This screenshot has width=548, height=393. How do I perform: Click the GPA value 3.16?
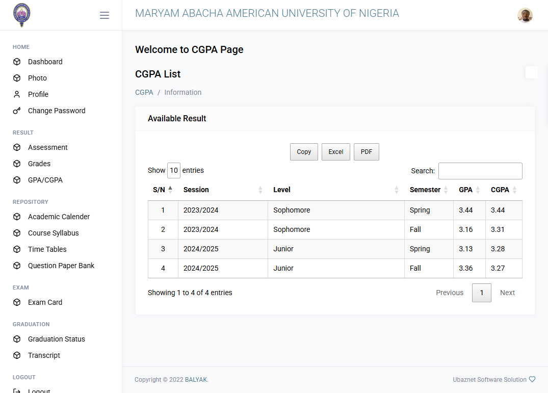465,229
